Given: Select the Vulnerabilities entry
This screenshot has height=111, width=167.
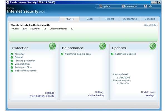Looking at the screenshot, I should [x=23, y=64].
